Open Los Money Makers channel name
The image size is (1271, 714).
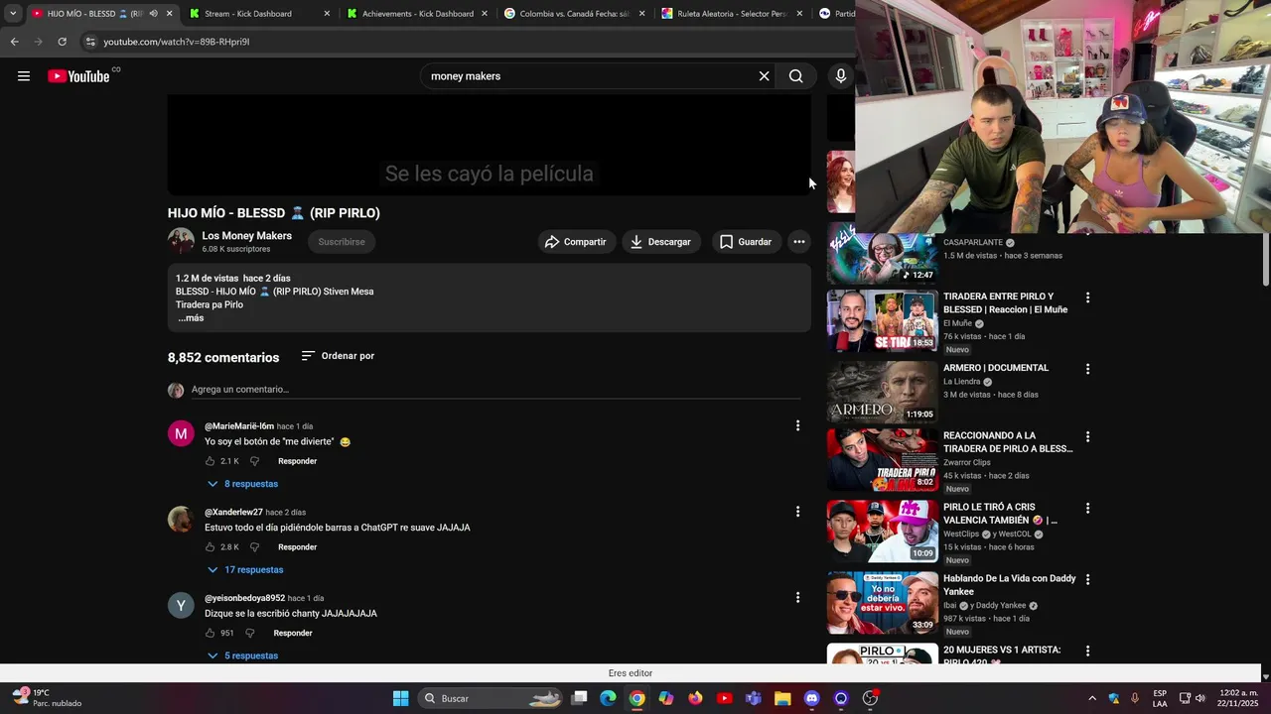[246, 236]
